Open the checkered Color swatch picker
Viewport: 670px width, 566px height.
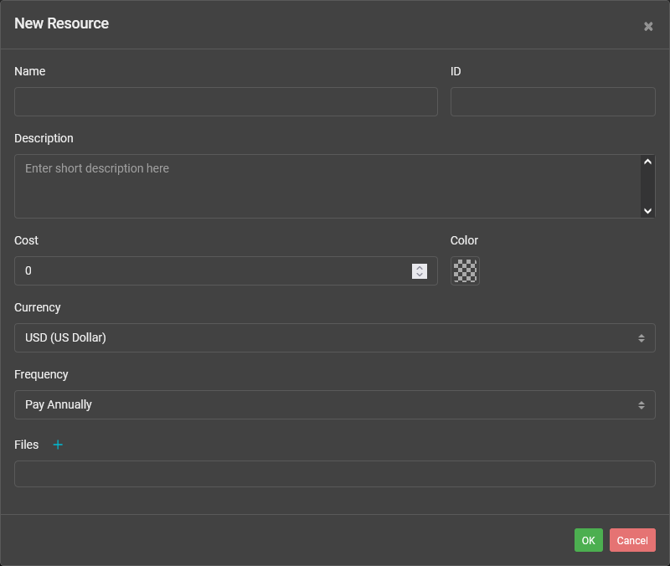tap(465, 270)
